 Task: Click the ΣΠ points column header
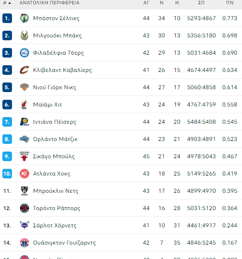coord(201,3)
